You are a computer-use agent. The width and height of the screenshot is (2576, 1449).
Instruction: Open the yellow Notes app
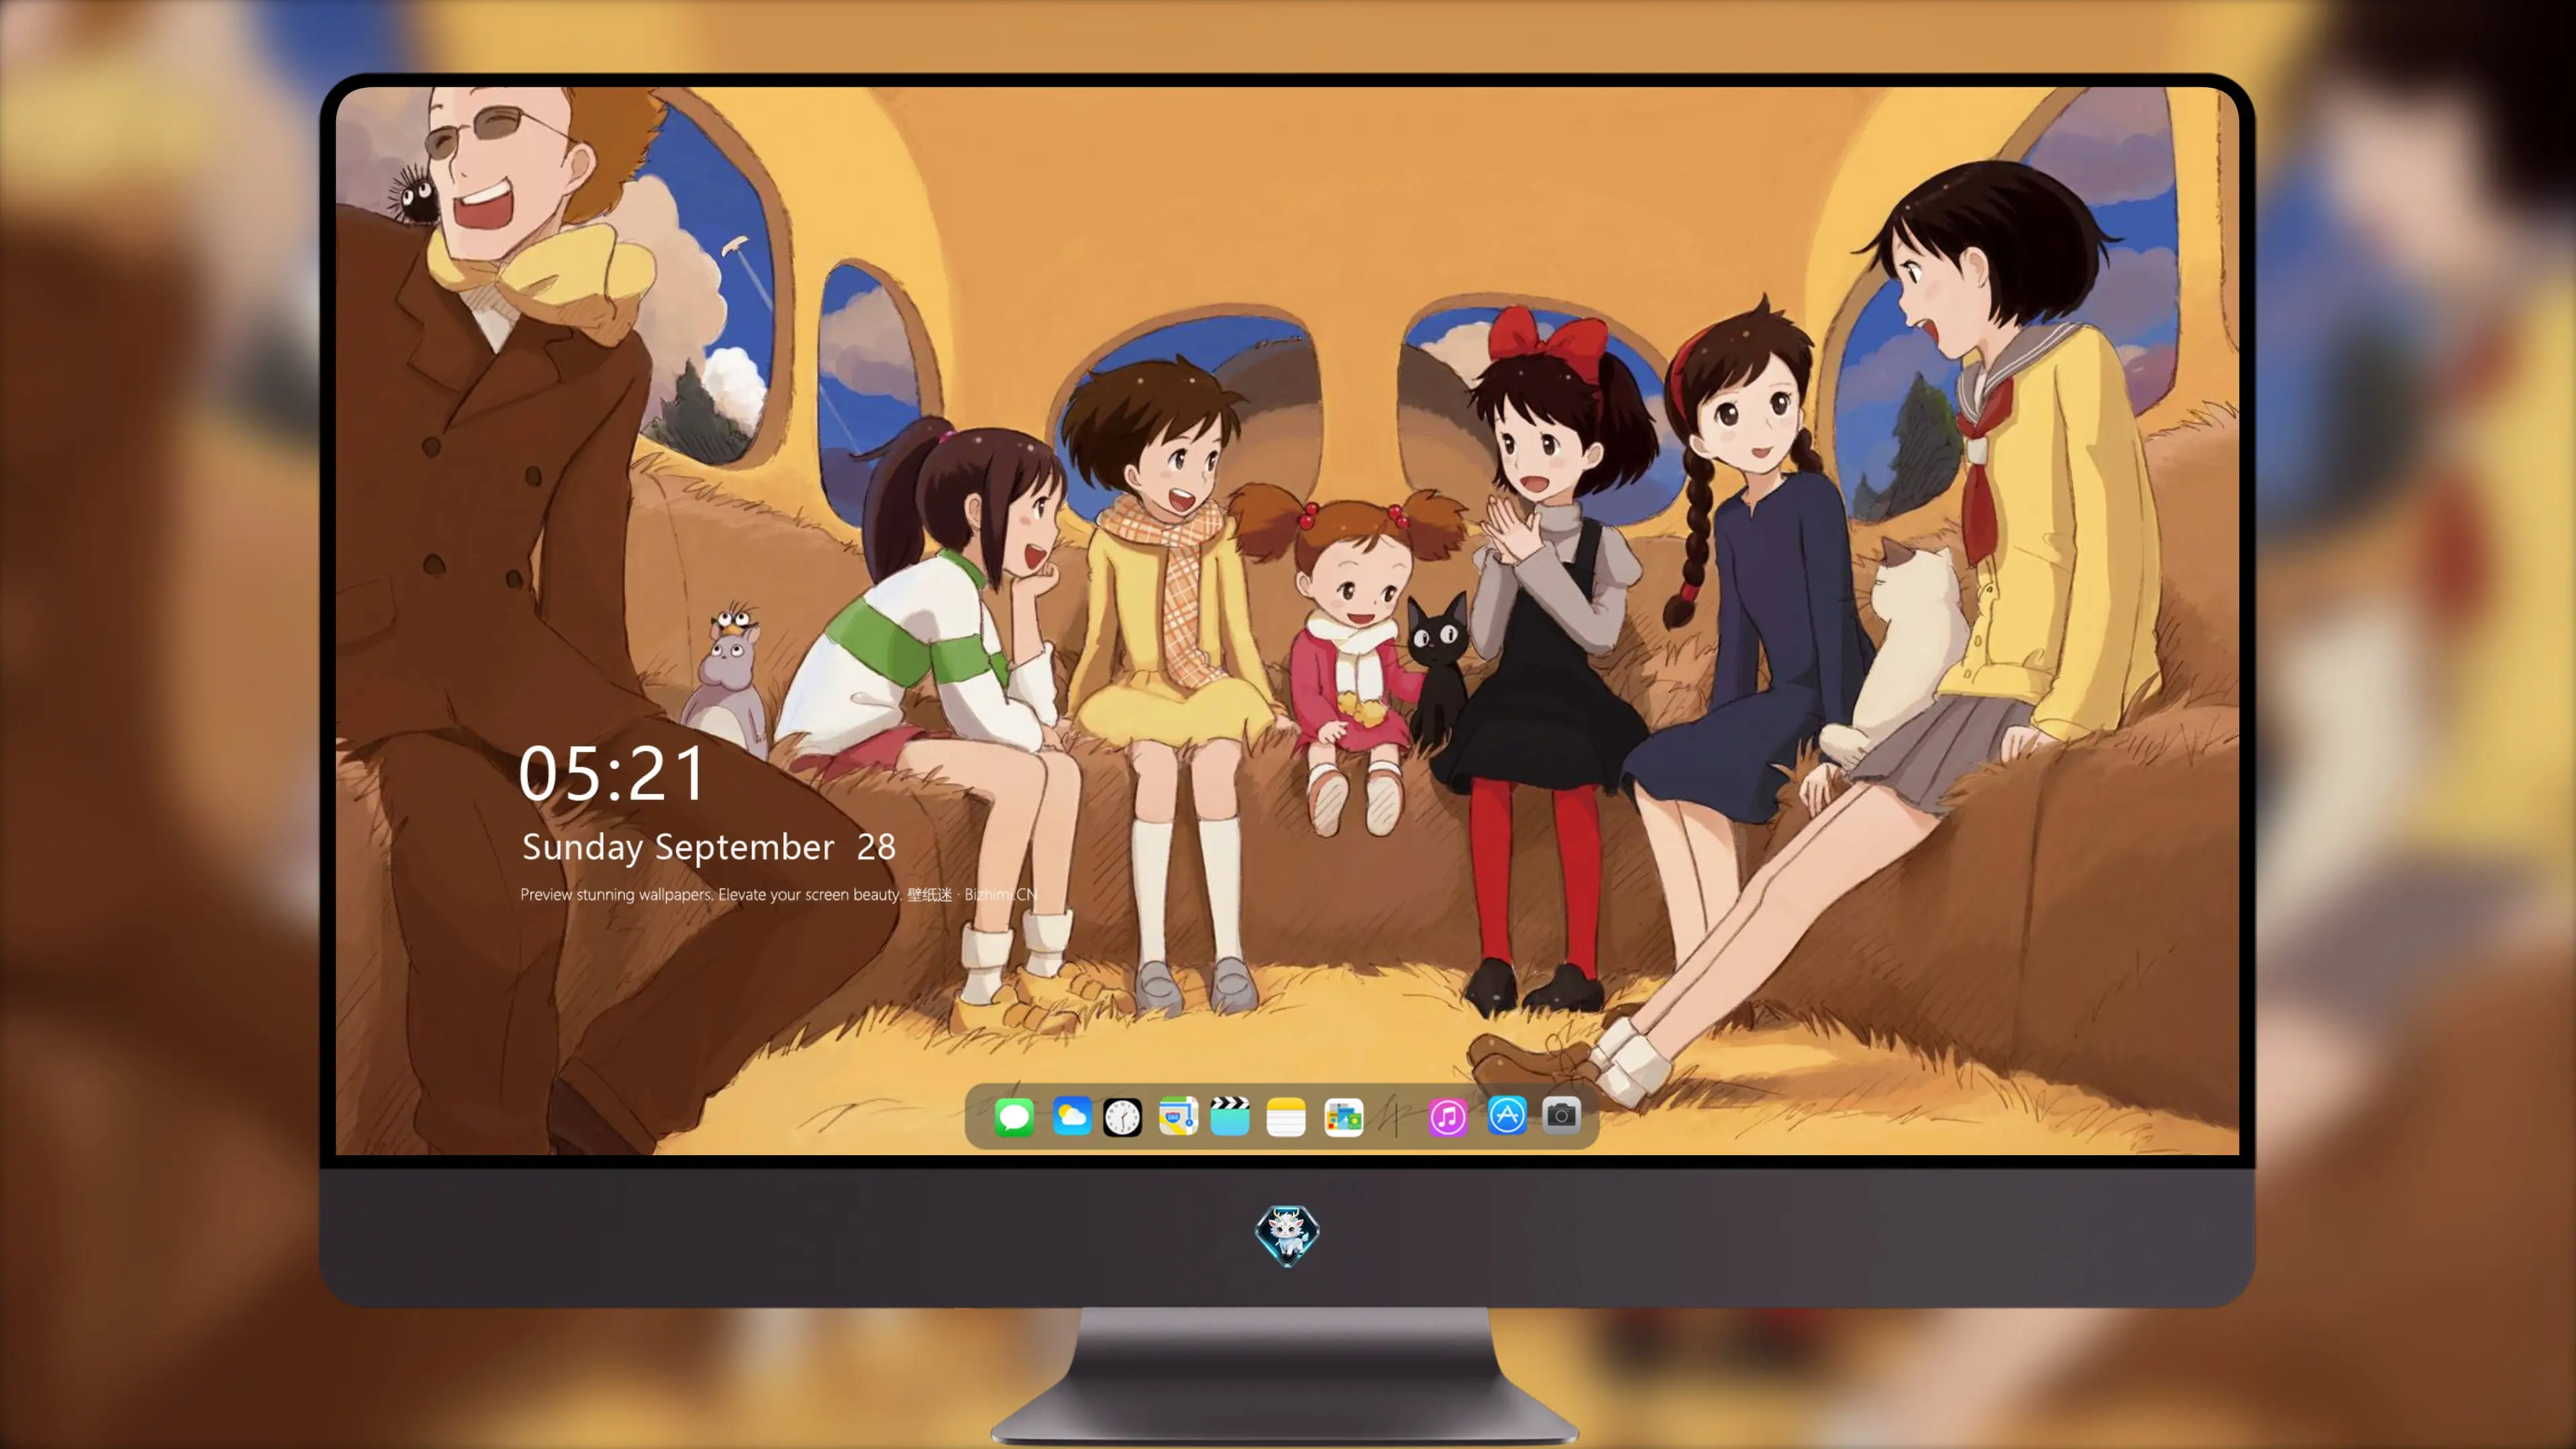click(x=1286, y=1116)
